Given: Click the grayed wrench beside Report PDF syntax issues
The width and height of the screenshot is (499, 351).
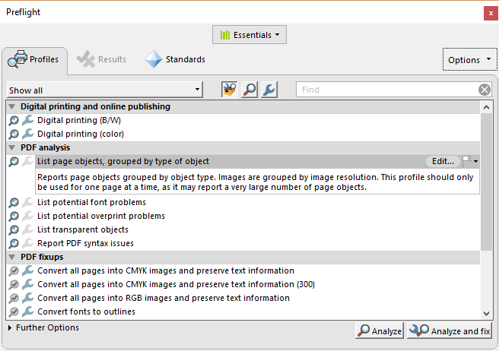Looking at the screenshot, I should click(28, 243).
